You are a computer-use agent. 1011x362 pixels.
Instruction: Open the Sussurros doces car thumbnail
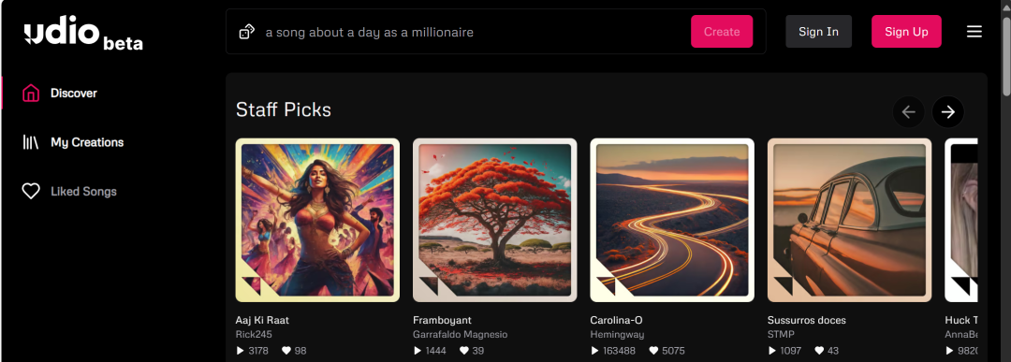pyautogui.click(x=849, y=220)
